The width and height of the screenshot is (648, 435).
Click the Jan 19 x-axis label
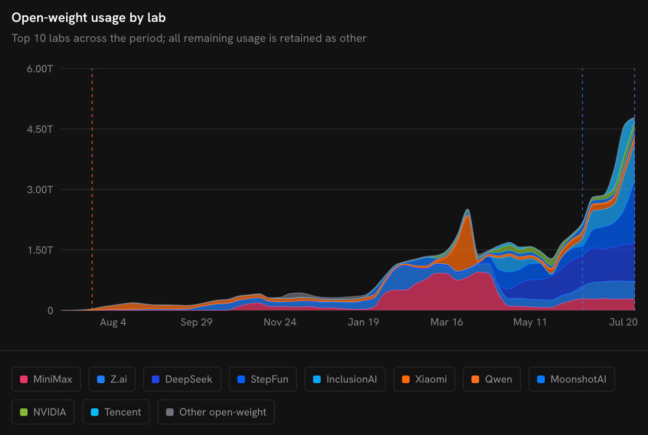pos(363,322)
